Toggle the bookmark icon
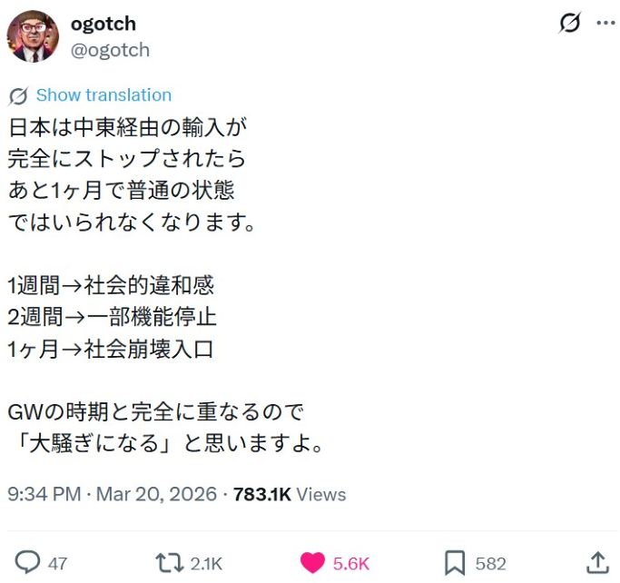This screenshot has height=583, width=620. click(454, 563)
